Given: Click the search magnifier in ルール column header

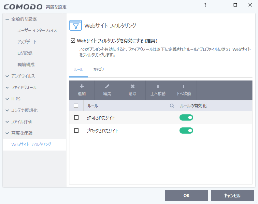Looking at the screenshot, I should (172, 106).
